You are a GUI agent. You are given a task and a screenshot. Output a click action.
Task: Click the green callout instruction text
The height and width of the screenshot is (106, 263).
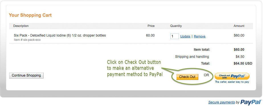[x=135, y=68]
